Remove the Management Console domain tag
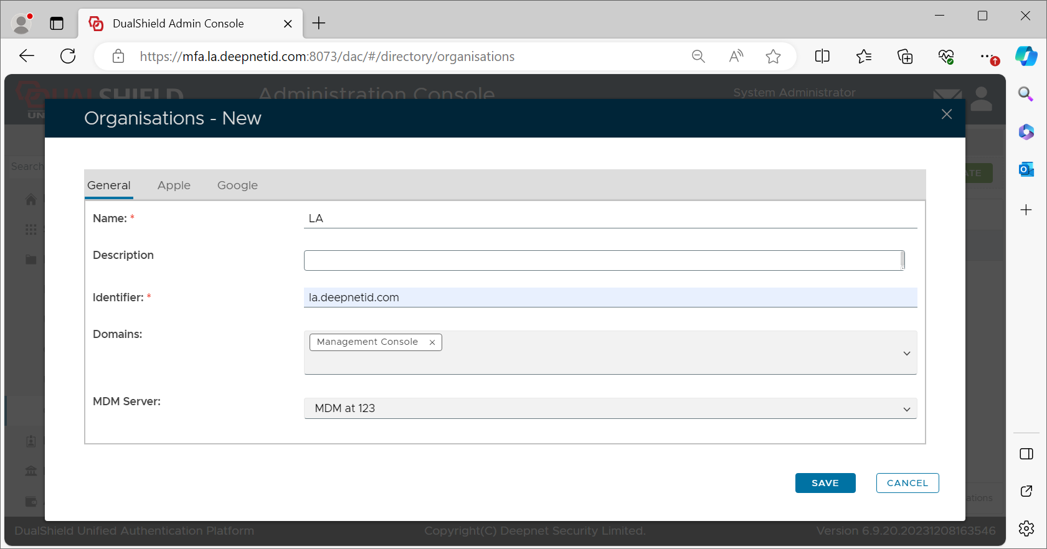 (432, 342)
